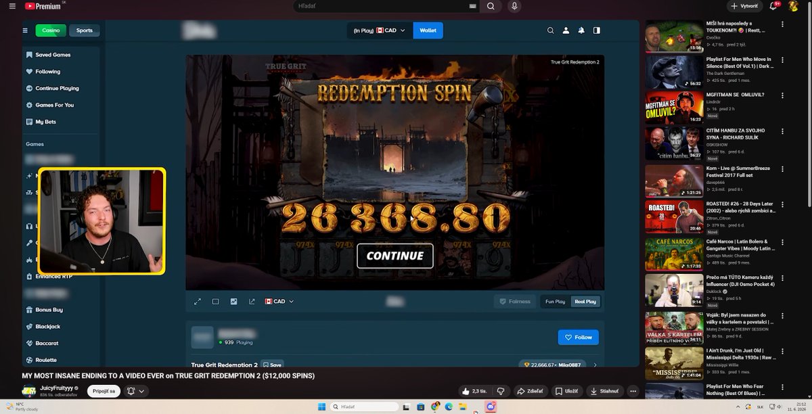
Task: Click the casino sidebar hamburger icon
Action: pos(26,30)
